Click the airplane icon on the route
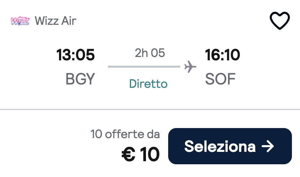The height and width of the screenshot is (177, 300). [x=190, y=66]
